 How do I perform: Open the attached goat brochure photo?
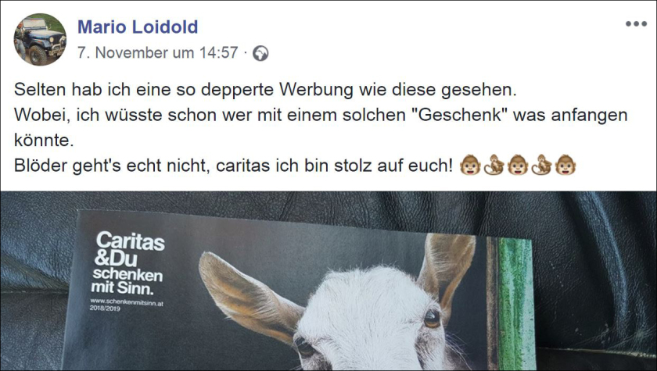point(328,280)
